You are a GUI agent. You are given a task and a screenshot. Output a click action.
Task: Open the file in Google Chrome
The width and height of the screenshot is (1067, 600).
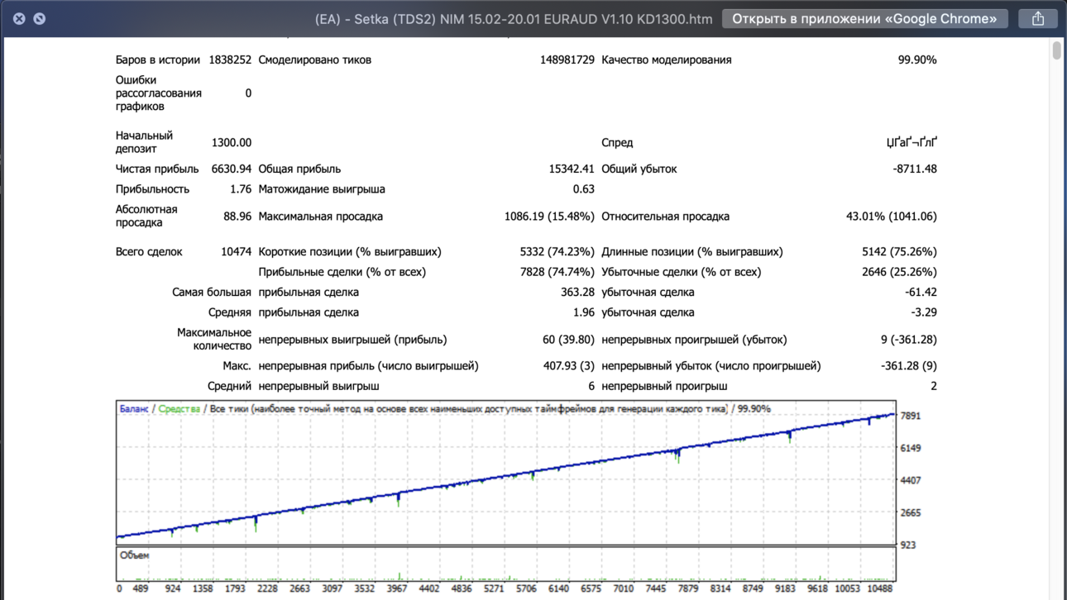click(x=864, y=18)
